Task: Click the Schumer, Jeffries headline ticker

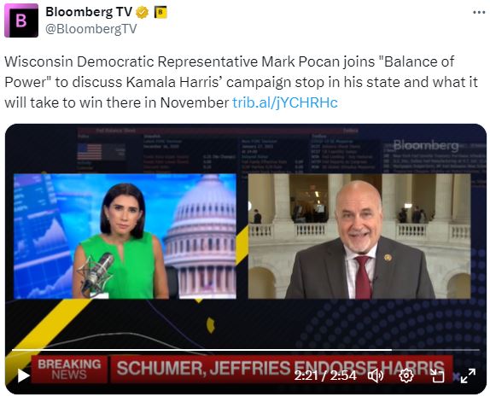Action: (280, 369)
